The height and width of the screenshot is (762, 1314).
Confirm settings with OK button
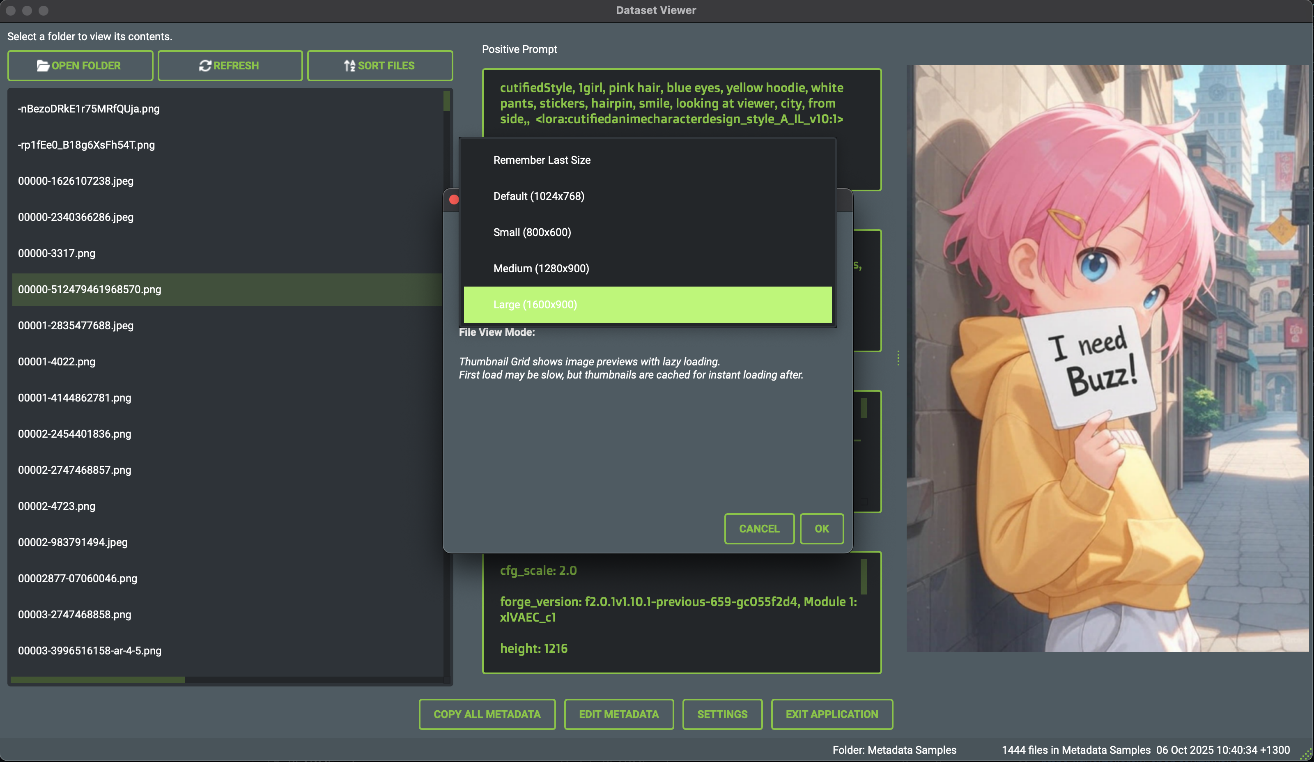pos(821,528)
